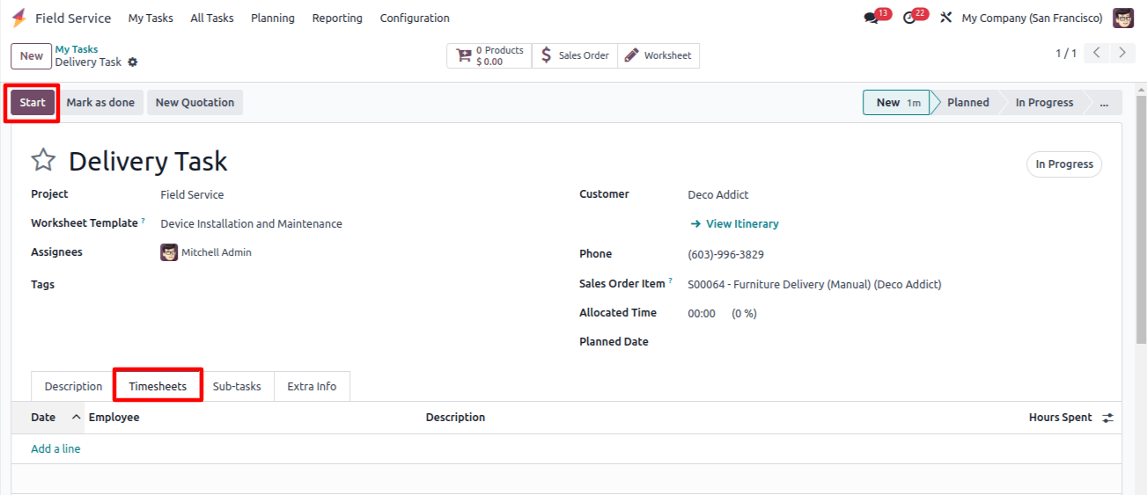This screenshot has width=1147, height=495.
Task: Start the Delivery Task timer
Action: 33,103
